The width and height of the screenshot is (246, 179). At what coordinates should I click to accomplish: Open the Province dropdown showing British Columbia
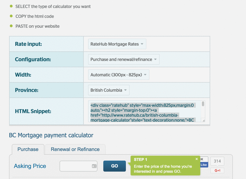tap(109, 90)
